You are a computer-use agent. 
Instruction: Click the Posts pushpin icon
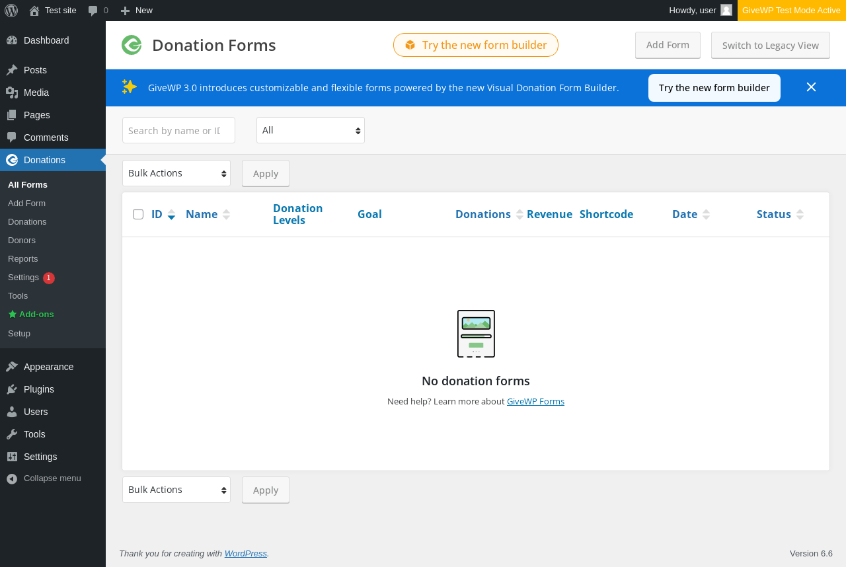point(12,70)
